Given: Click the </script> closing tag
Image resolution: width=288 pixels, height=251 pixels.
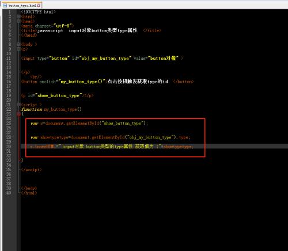Looking at the screenshot, I should (31, 169).
